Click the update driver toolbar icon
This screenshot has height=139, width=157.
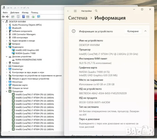click(x=33, y=17)
